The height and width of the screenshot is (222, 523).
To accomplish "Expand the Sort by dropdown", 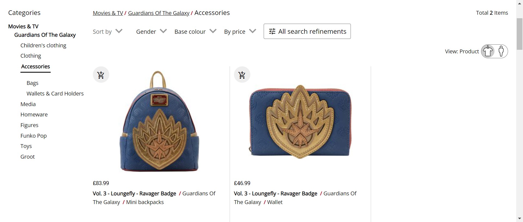I will [108, 32].
